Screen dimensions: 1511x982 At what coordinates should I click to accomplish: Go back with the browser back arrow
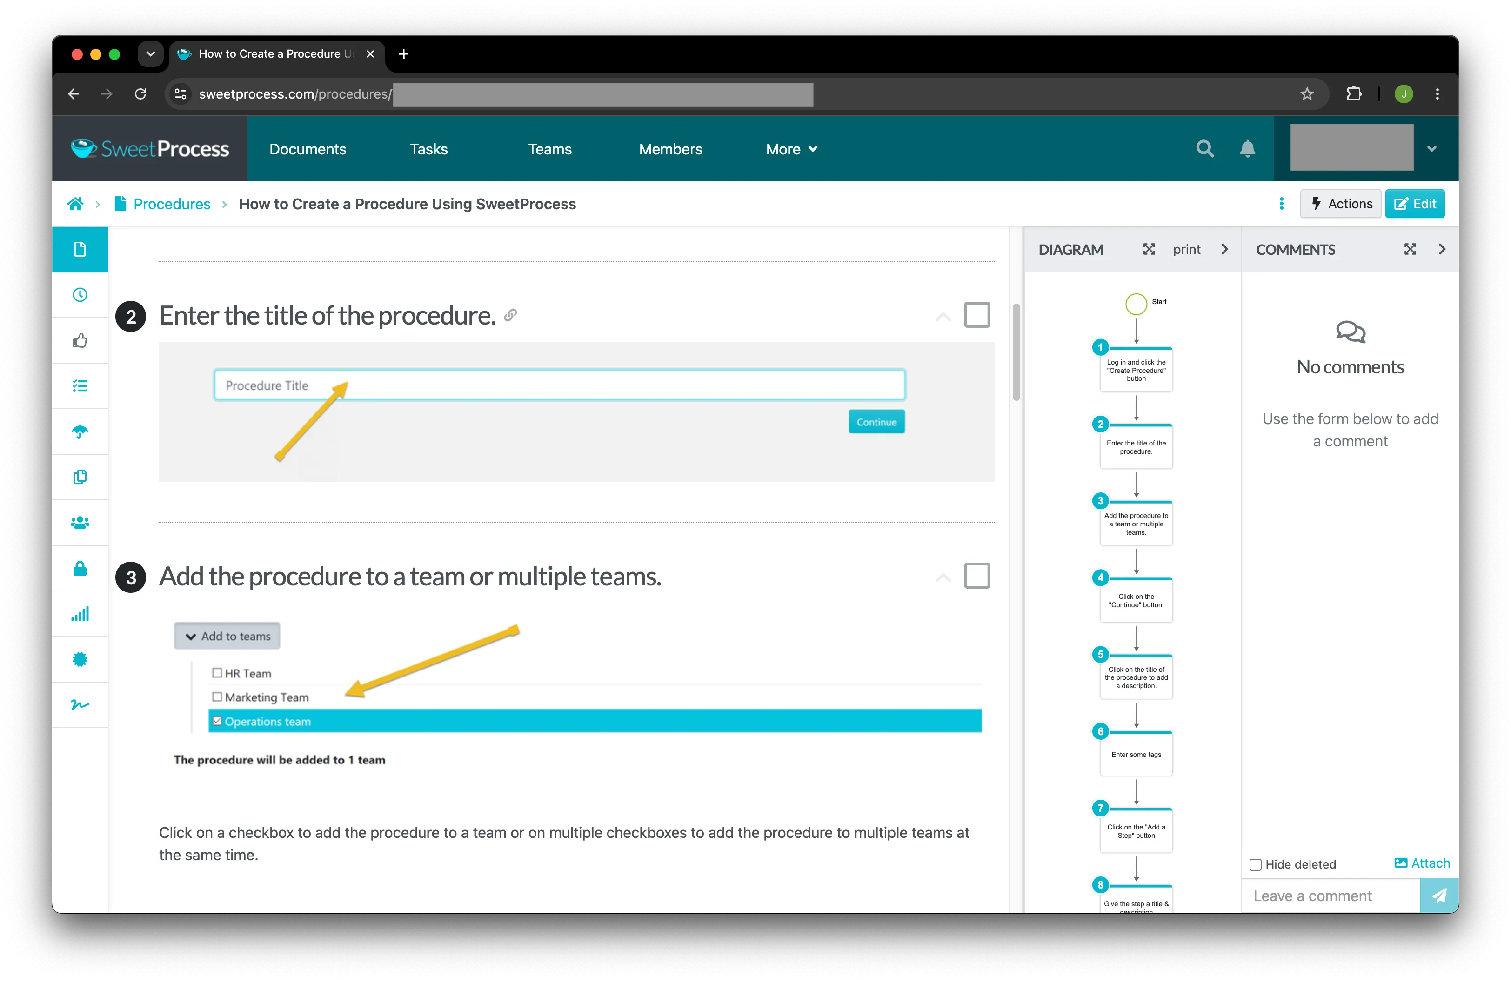74,94
